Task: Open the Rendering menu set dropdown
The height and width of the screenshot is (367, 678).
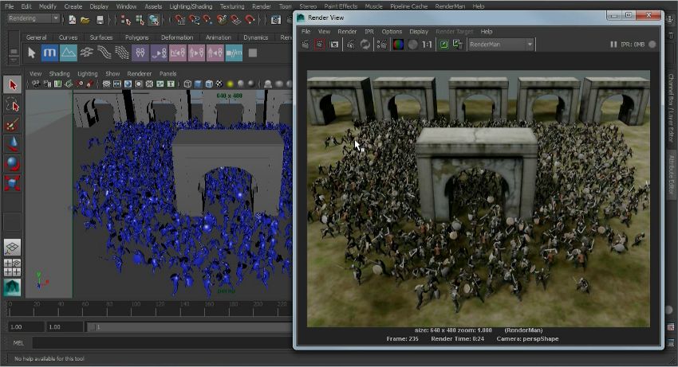Action: click(34, 18)
